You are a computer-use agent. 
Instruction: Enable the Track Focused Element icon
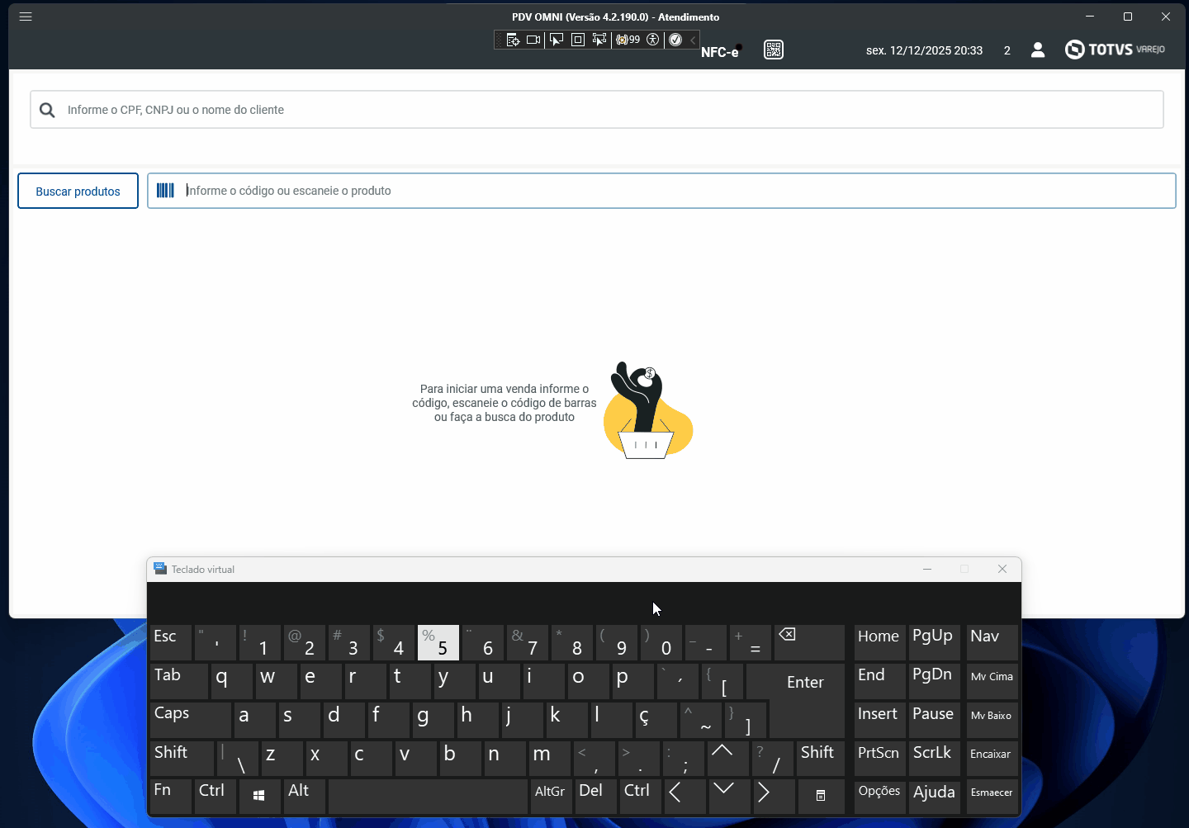(x=599, y=40)
